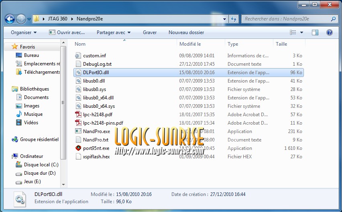Click the NandPro.exe file name

pos(96,131)
